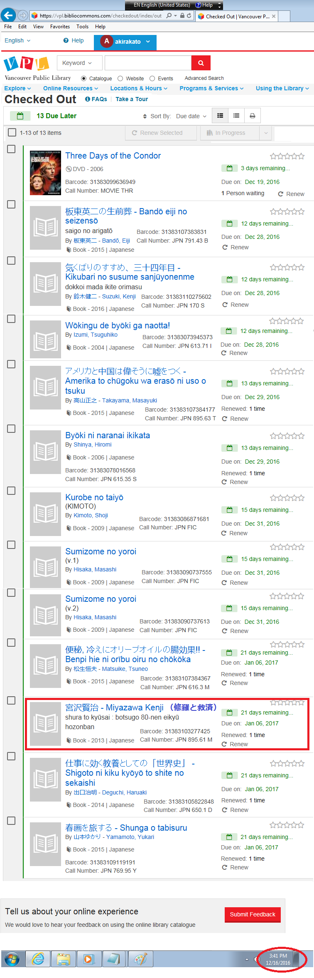The height and width of the screenshot is (978, 314).
Task: Tick the checkbox for Bandō eiji no seizensō
Action: (12, 204)
